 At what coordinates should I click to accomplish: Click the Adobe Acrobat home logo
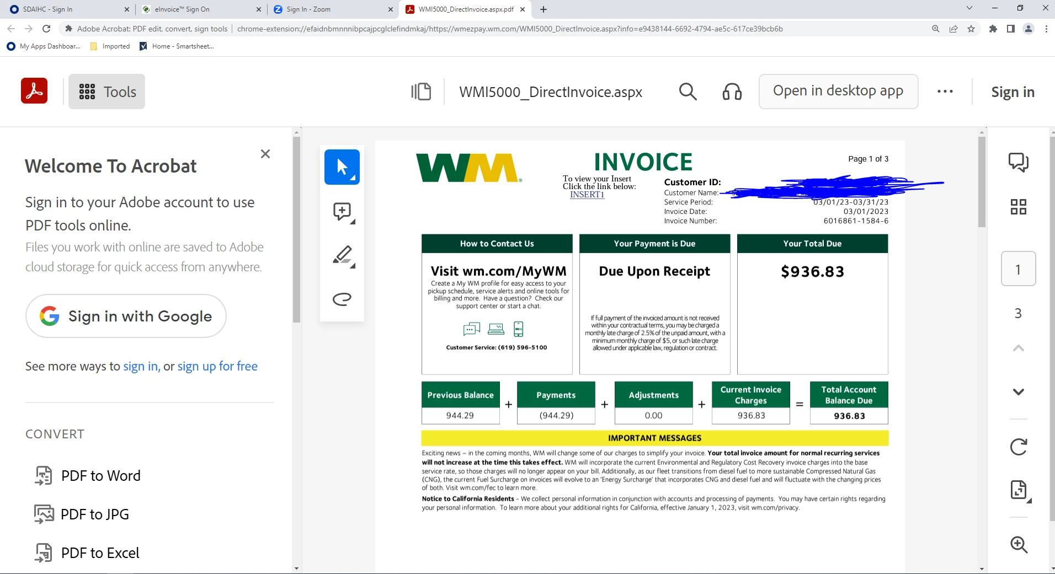(34, 91)
